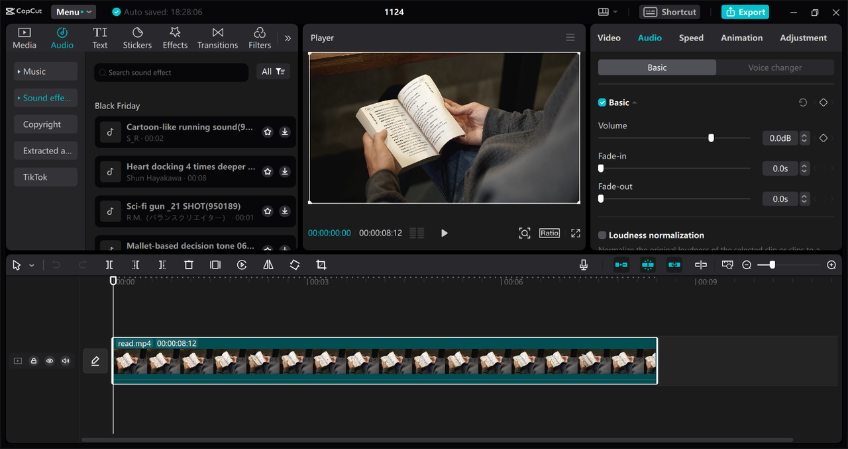Adjust the Volume stepper arrows

(x=804, y=138)
